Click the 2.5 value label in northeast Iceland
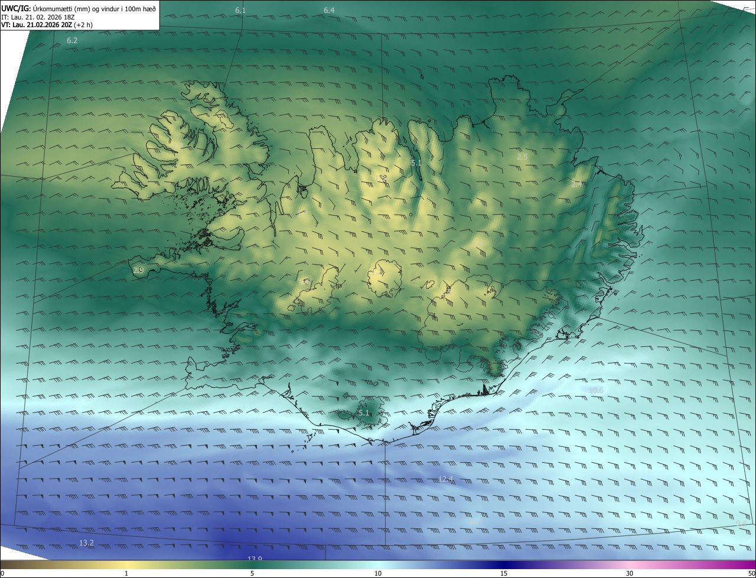756x578 pixels. pos(522,157)
